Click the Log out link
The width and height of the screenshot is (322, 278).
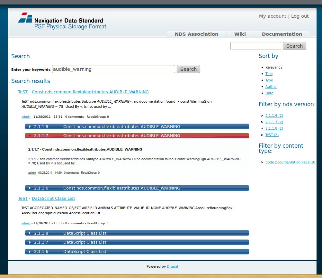click(300, 16)
